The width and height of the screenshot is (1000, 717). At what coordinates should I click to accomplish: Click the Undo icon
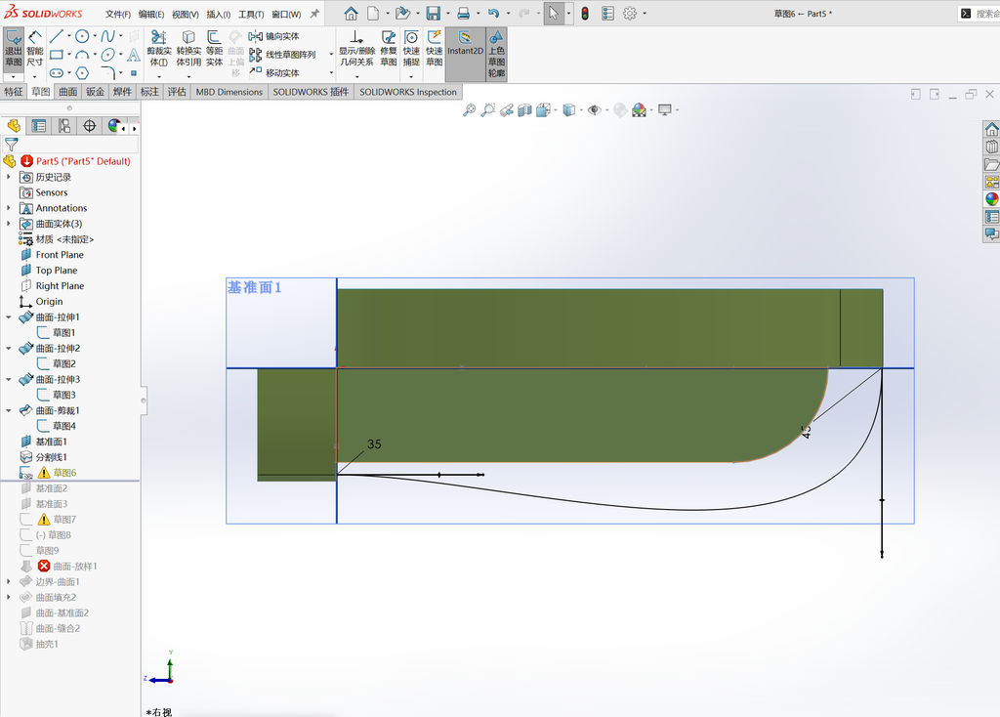(x=493, y=14)
